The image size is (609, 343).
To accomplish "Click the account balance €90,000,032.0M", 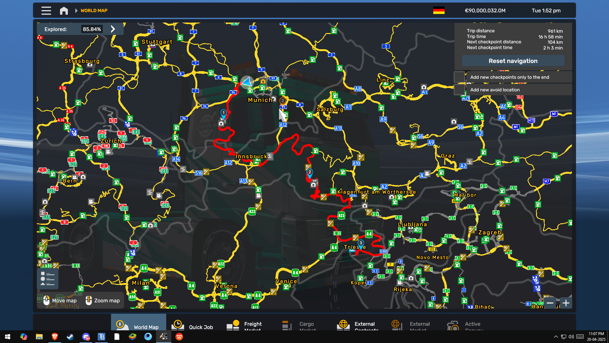I will 485,10.
